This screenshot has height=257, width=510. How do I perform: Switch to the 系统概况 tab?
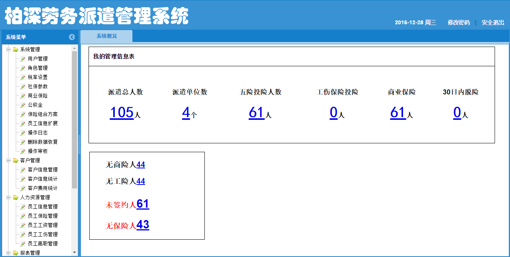point(107,36)
